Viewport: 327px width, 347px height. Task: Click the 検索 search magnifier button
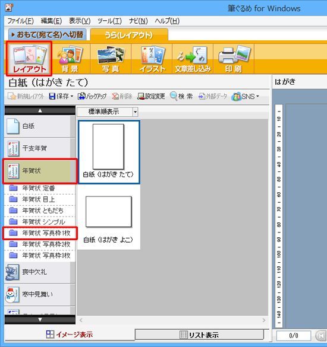(x=181, y=96)
